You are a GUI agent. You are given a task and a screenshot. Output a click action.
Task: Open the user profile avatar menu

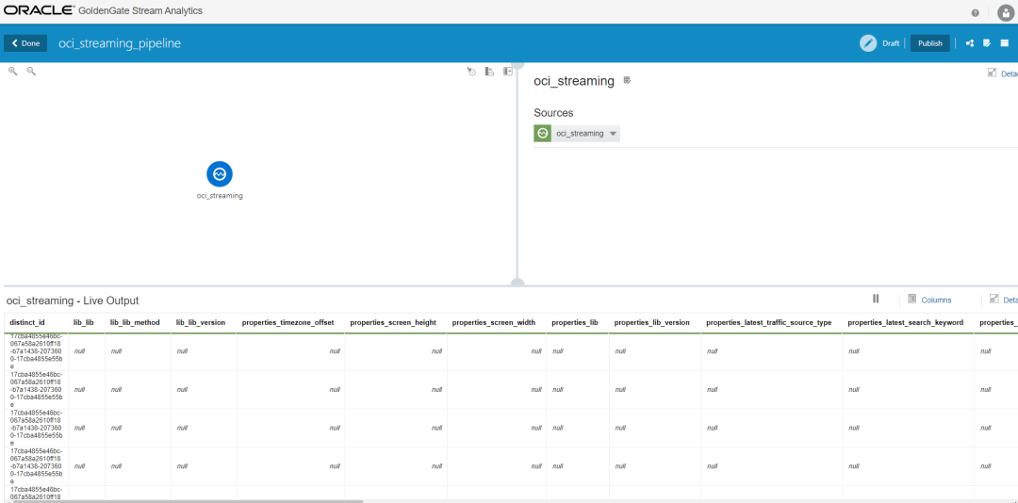pos(1006,13)
